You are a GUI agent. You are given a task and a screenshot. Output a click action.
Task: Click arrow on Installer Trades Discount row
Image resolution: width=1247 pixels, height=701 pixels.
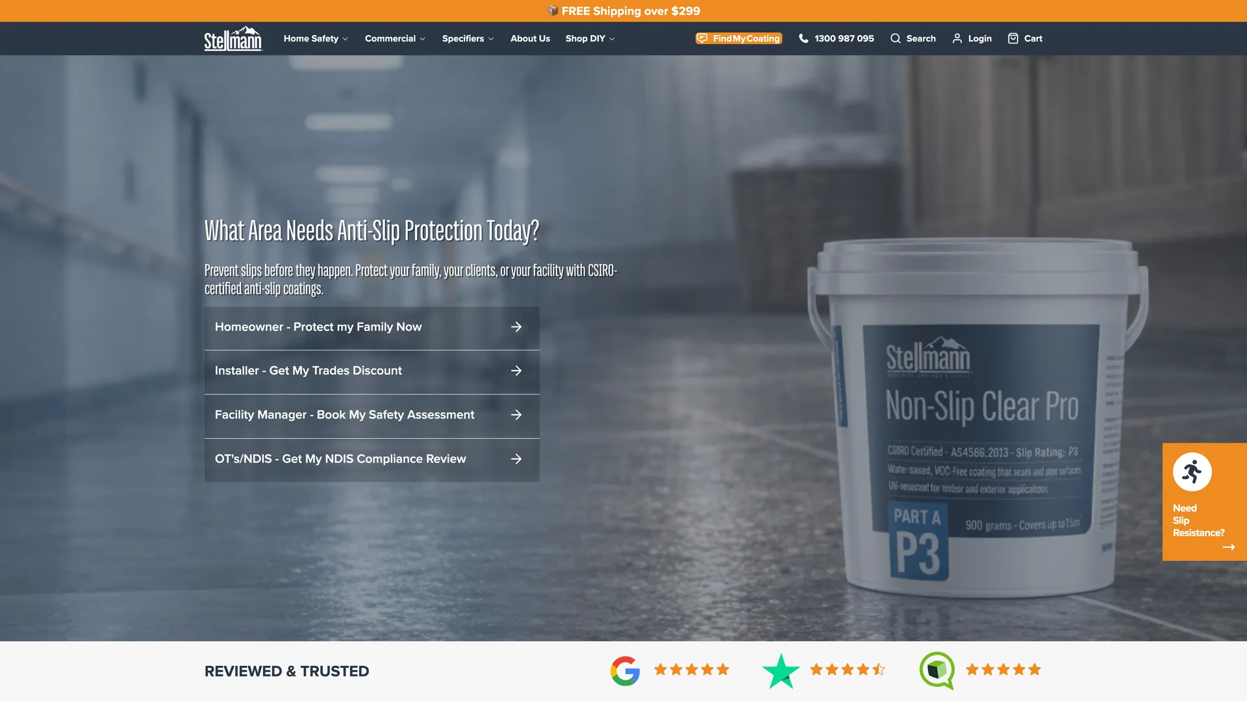click(516, 371)
